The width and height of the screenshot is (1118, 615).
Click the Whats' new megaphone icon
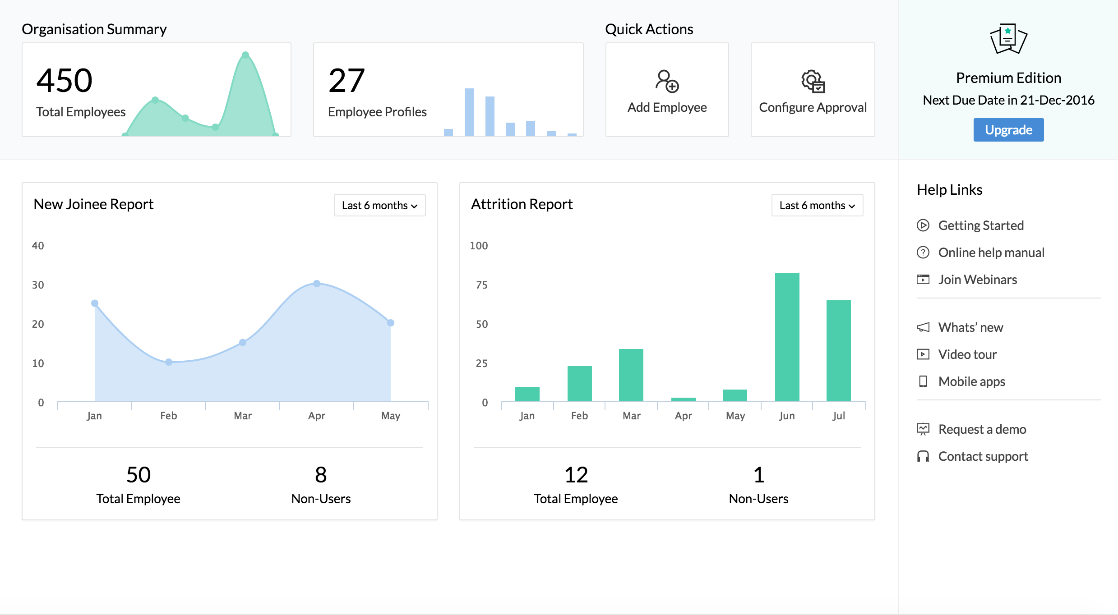click(923, 327)
